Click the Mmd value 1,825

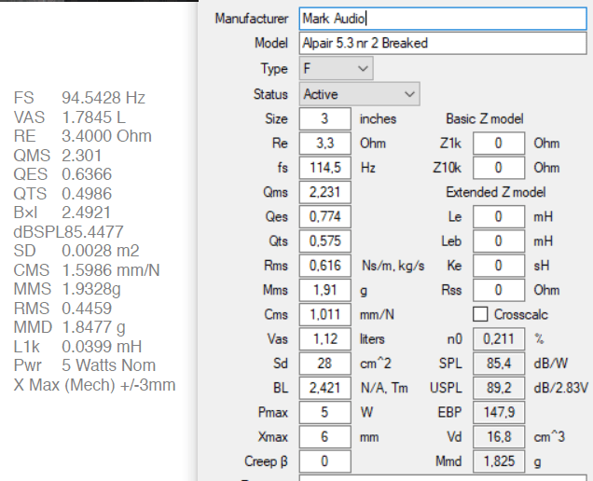[499, 460]
